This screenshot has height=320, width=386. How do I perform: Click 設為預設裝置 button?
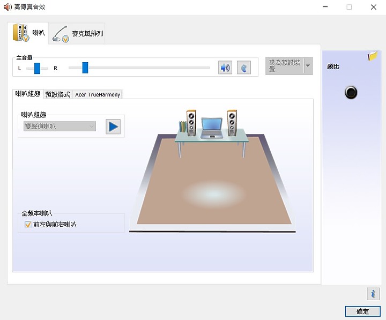tap(285, 66)
